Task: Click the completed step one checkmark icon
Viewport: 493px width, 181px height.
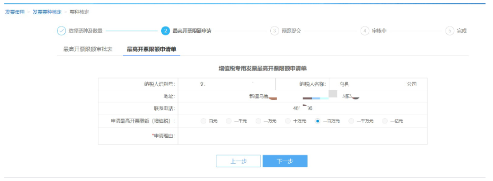Action: [61, 31]
